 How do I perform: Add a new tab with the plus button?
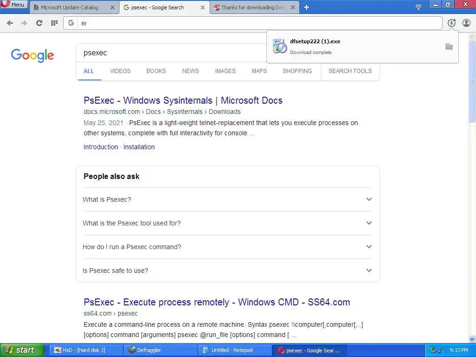(307, 7)
